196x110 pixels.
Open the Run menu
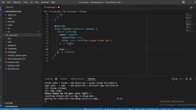pyautogui.click(x=37, y=2)
